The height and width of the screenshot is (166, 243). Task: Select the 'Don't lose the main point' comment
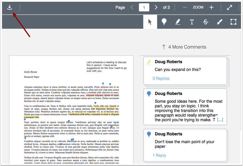pos(185,146)
